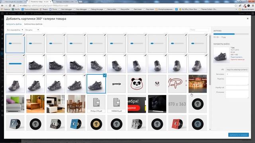Click the browser address bar
The height and width of the screenshot is (143, 255).
click(x=125, y=6)
